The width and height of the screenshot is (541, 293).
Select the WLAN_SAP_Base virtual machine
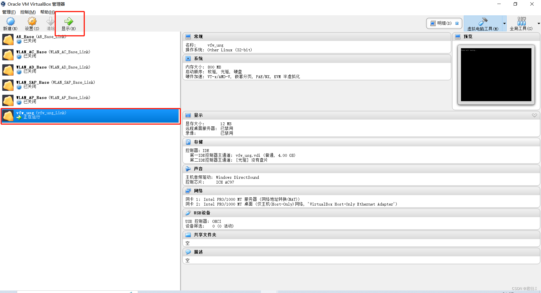90,85
